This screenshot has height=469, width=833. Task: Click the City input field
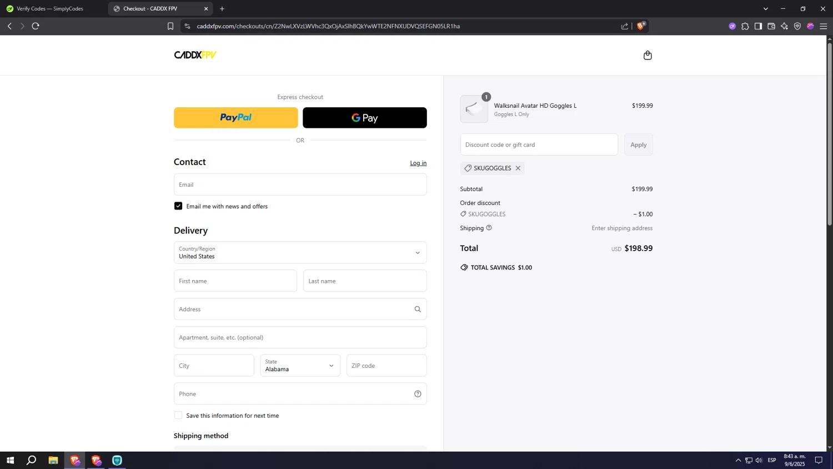pyautogui.click(x=214, y=366)
